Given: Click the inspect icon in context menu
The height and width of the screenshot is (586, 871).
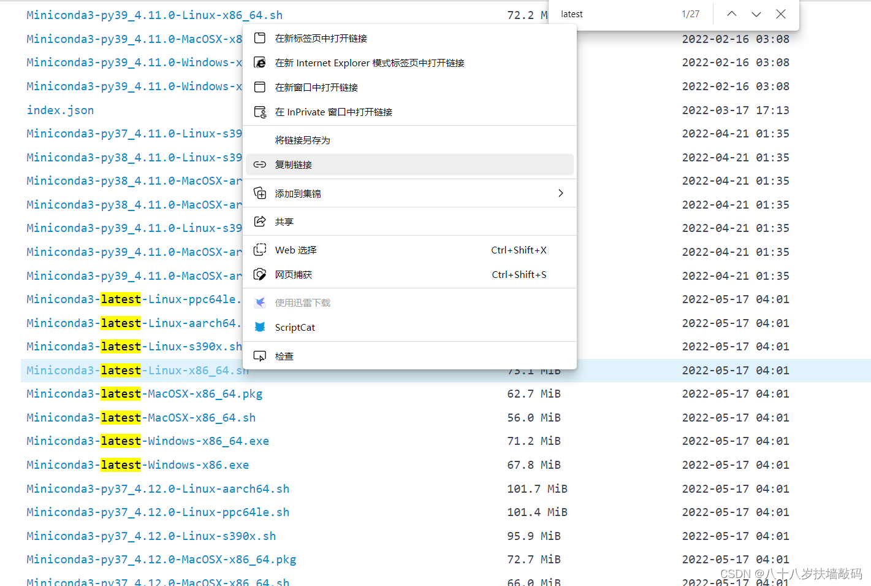Looking at the screenshot, I should 260,356.
